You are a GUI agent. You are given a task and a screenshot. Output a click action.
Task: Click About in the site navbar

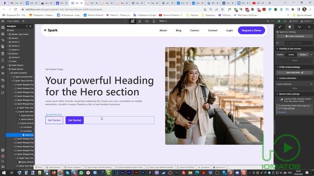click(x=163, y=30)
